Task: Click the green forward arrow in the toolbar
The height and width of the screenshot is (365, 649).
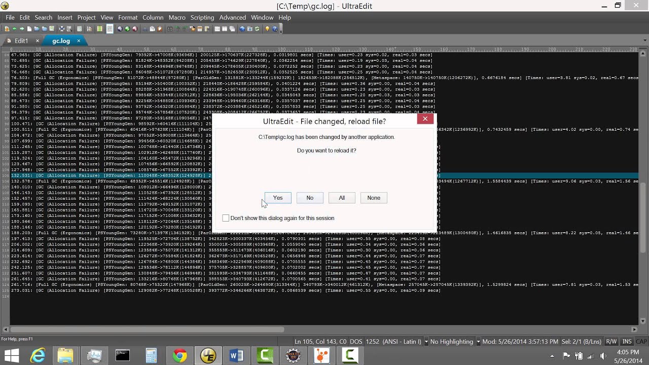Action: tap(22, 29)
